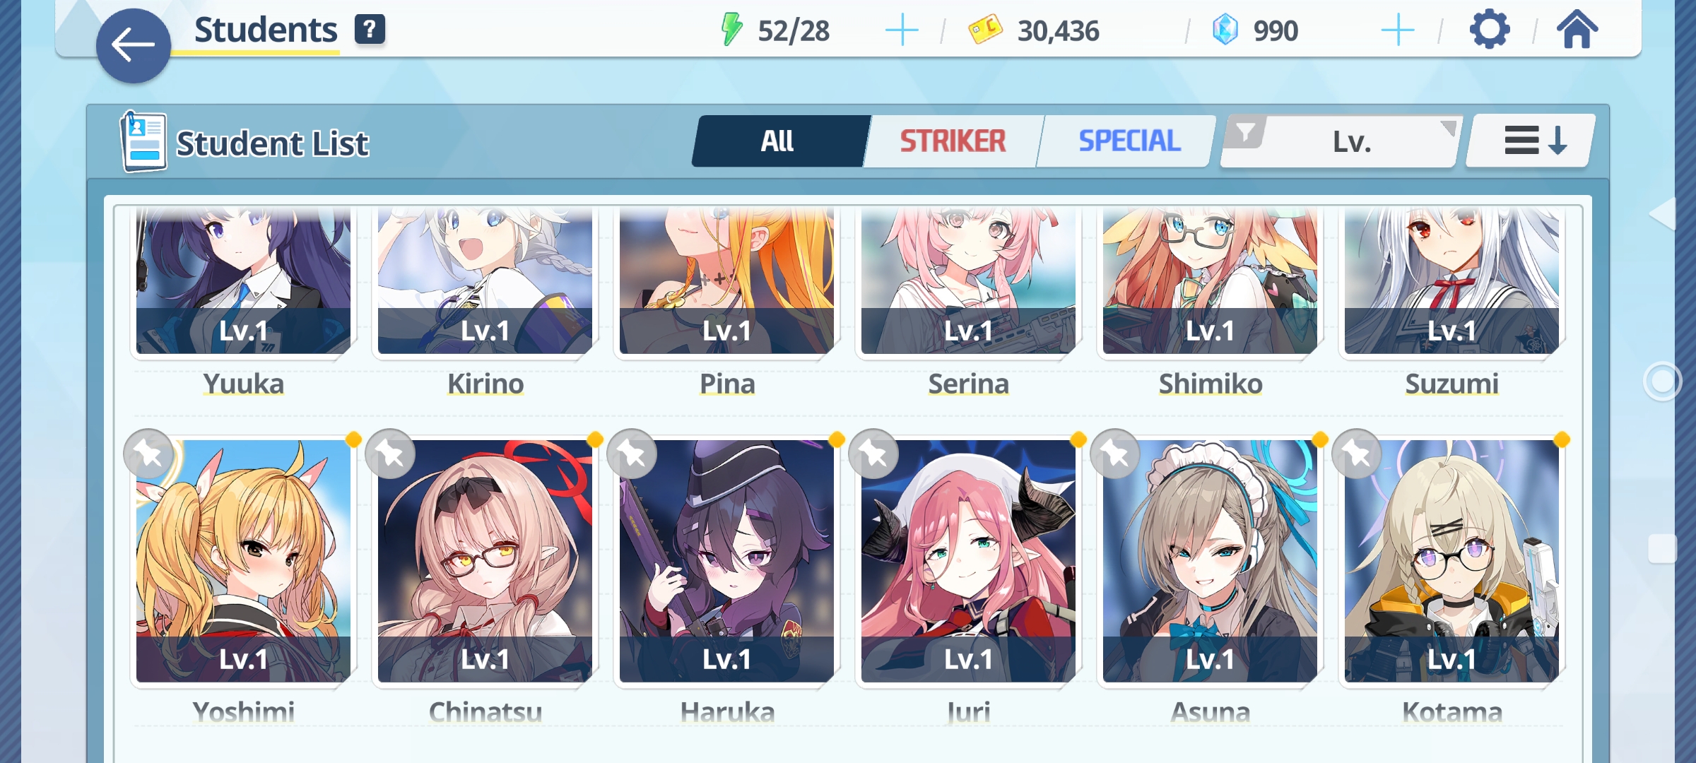1696x763 pixels.
Task: Open Kotama's student portrait
Action: tap(1451, 561)
